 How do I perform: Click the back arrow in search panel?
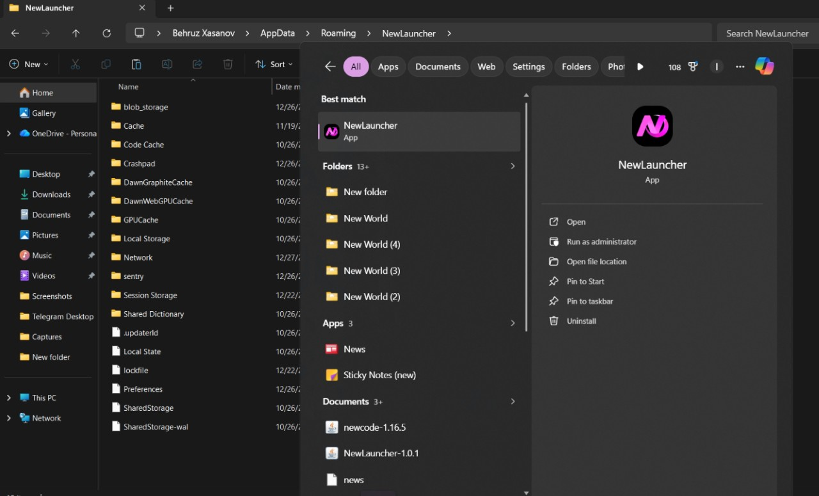point(330,67)
